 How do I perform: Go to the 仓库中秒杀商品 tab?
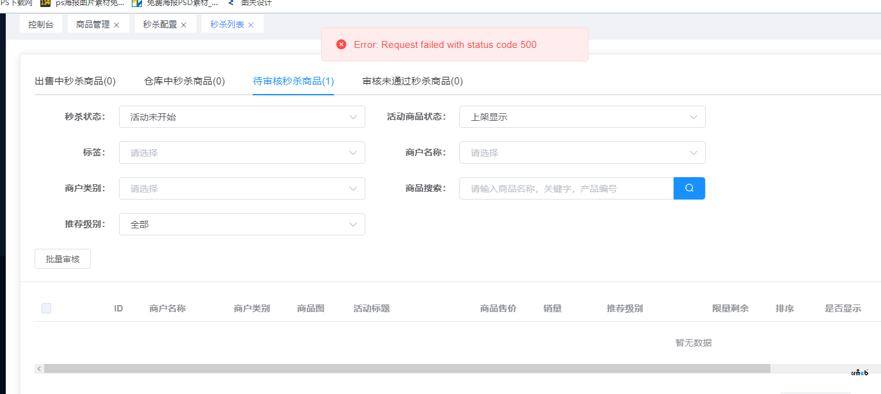(184, 81)
